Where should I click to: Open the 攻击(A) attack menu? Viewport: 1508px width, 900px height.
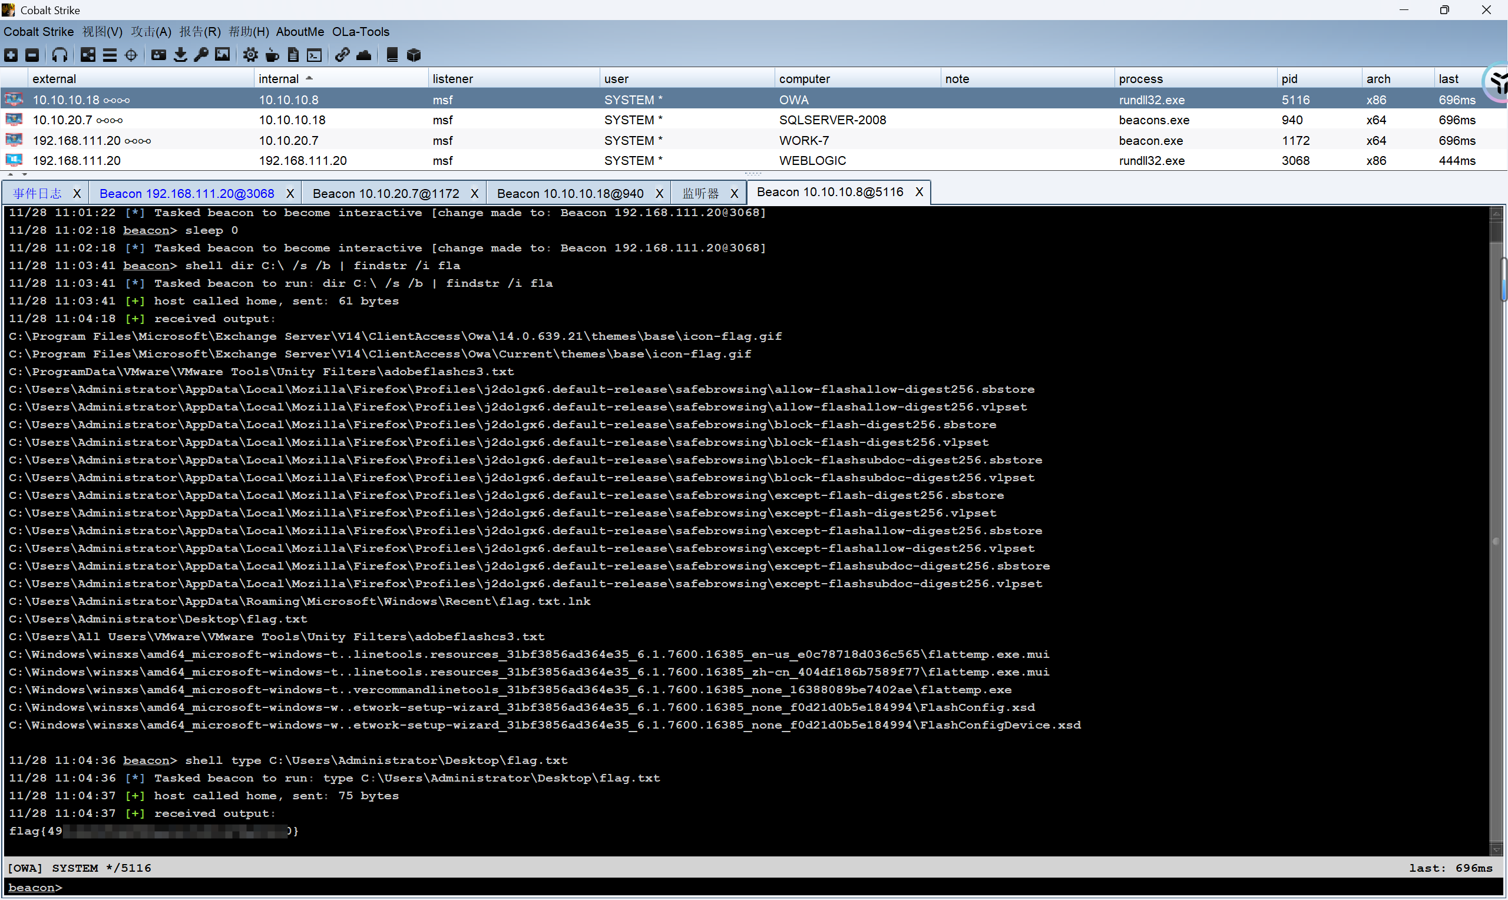point(151,32)
